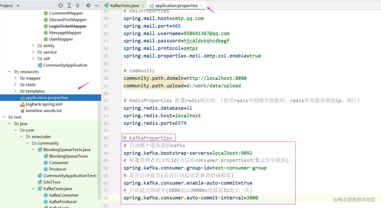The width and height of the screenshot is (381, 208).
Task: Collapse BlockingQueueTests.java node
Action: coord(33,149)
